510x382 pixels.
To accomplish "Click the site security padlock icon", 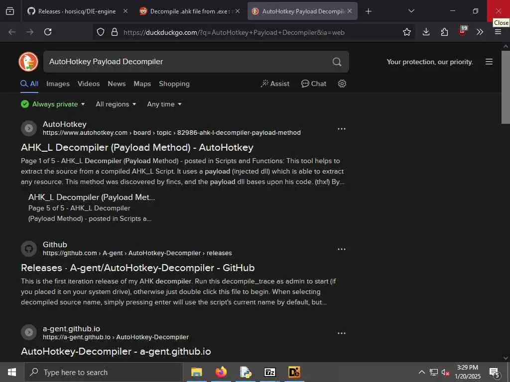I will (x=114, y=32).
